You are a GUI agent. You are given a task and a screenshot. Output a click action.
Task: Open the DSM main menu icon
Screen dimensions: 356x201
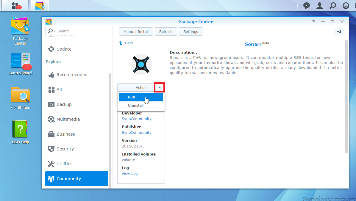pos(15,5)
